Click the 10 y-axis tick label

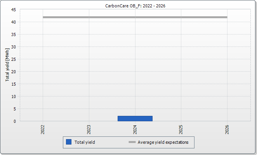coord(14,96)
